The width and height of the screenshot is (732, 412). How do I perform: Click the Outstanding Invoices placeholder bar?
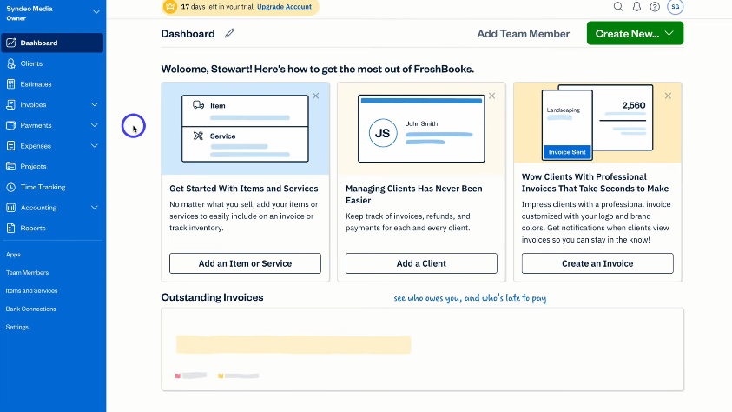(x=293, y=345)
